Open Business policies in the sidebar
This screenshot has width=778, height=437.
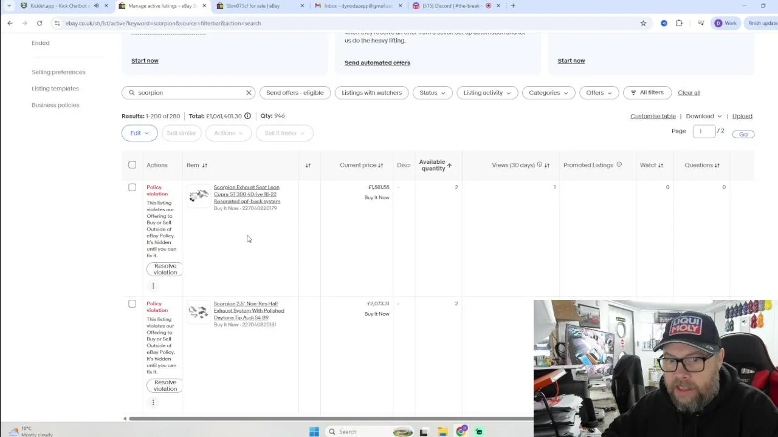point(55,105)
